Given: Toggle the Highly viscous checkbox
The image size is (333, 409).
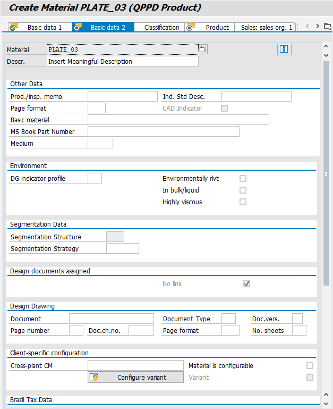Looking at the screenshot, I should (243, 202).
